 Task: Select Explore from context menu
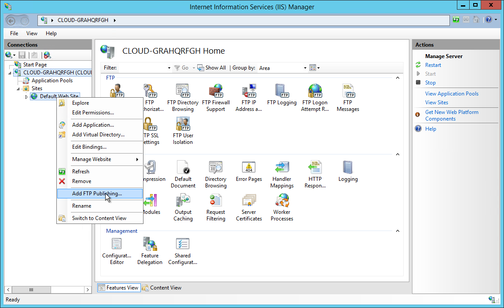click(100, 103)
